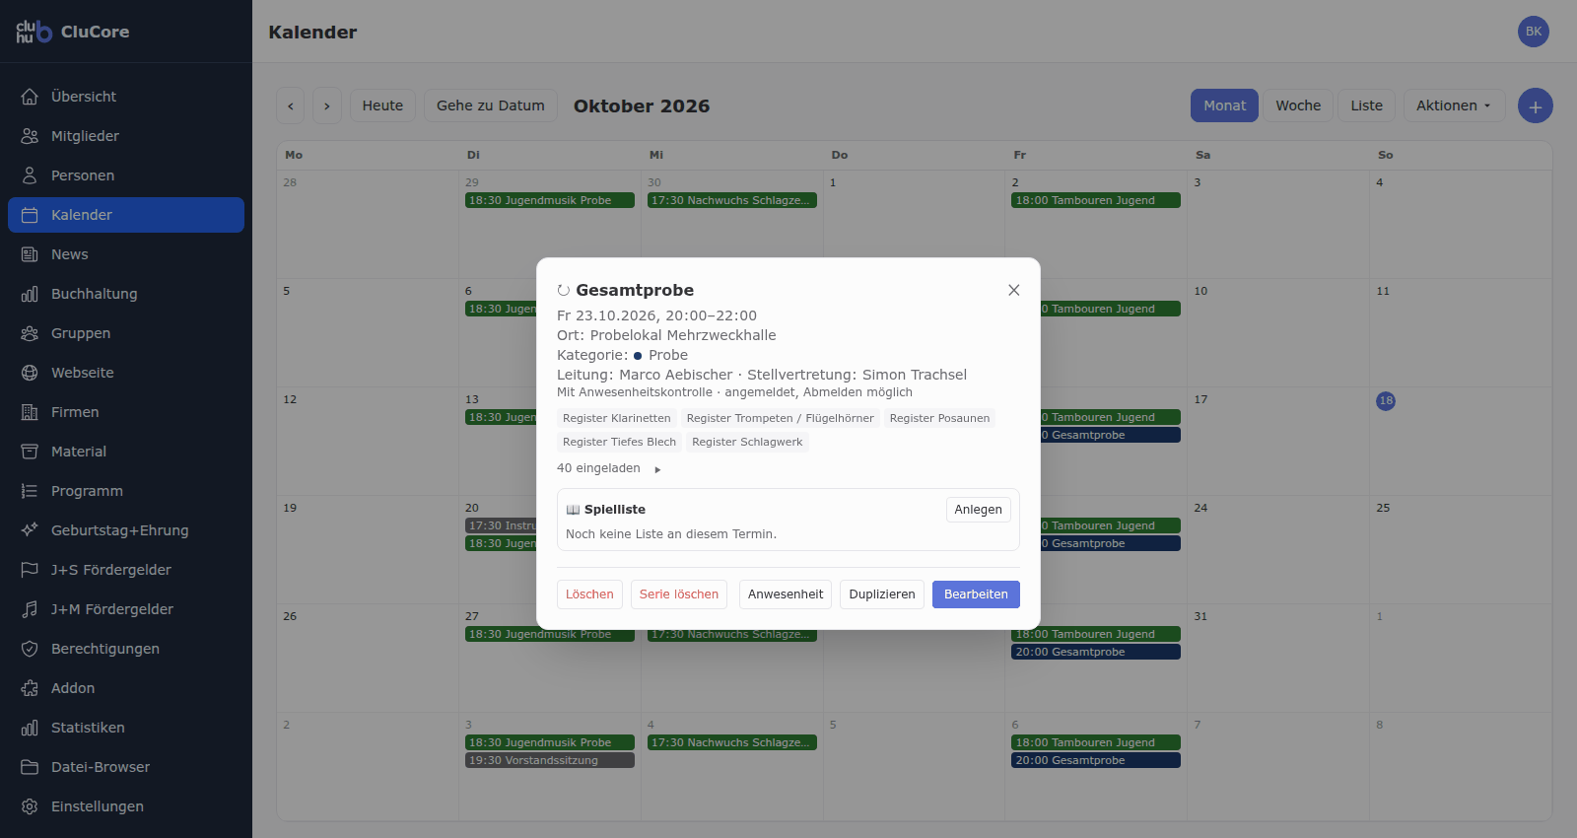Image resolution: width=1577 pixels, height=838 pixels.
Task: Open the BK user avatar menu
Action: point(1534,32)
